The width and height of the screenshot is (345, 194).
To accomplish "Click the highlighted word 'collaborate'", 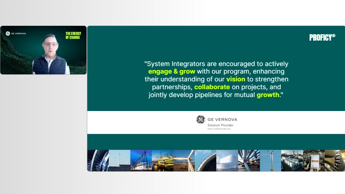I will [212, 87].
